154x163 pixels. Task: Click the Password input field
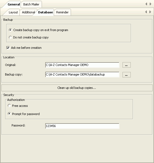point(82,126)
